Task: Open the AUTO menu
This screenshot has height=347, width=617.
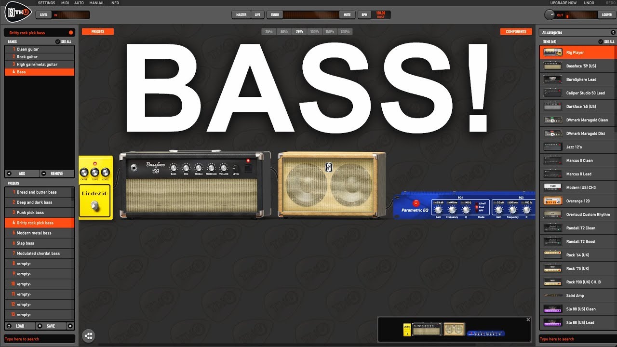Action: tap(79, 3)
